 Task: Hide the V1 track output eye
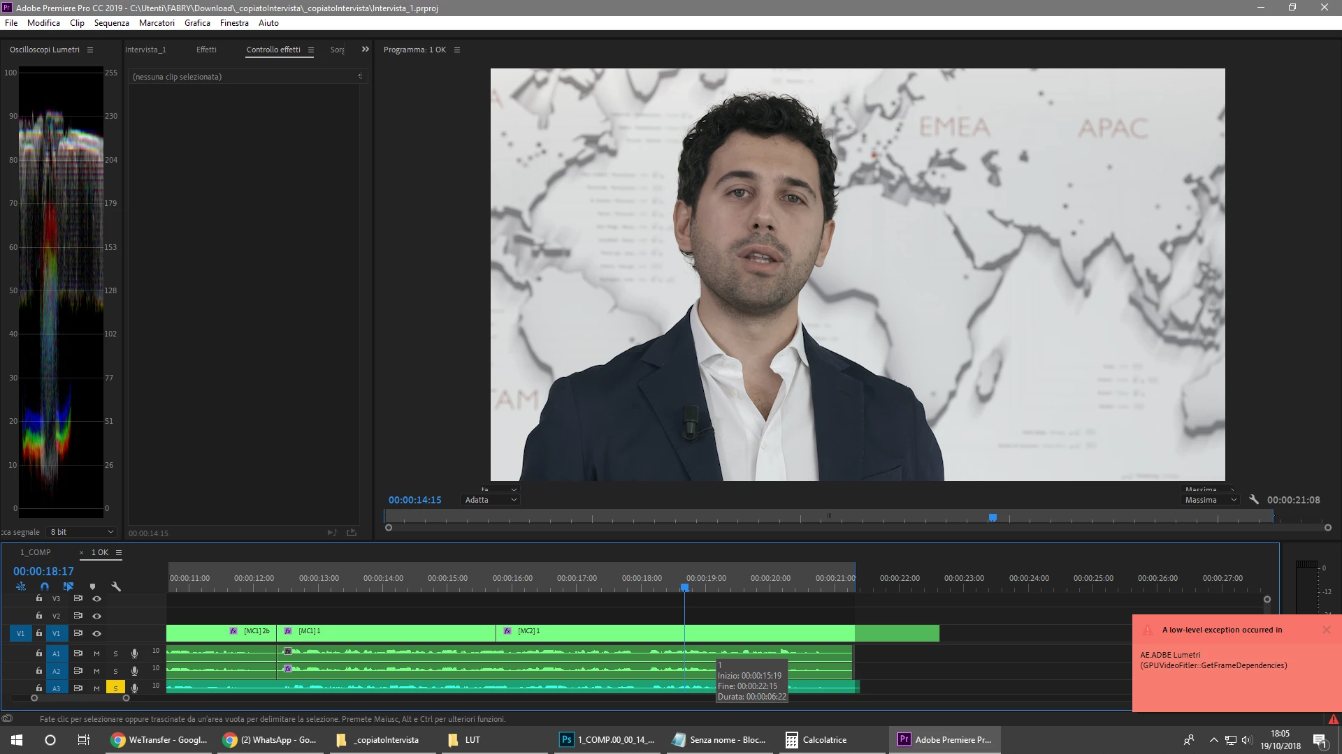coord(97,633)
